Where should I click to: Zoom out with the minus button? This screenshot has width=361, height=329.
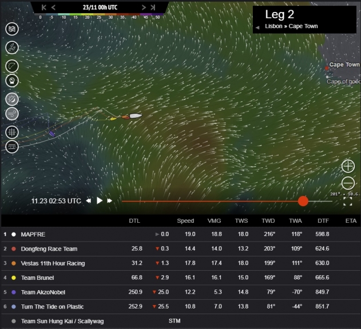348,183
